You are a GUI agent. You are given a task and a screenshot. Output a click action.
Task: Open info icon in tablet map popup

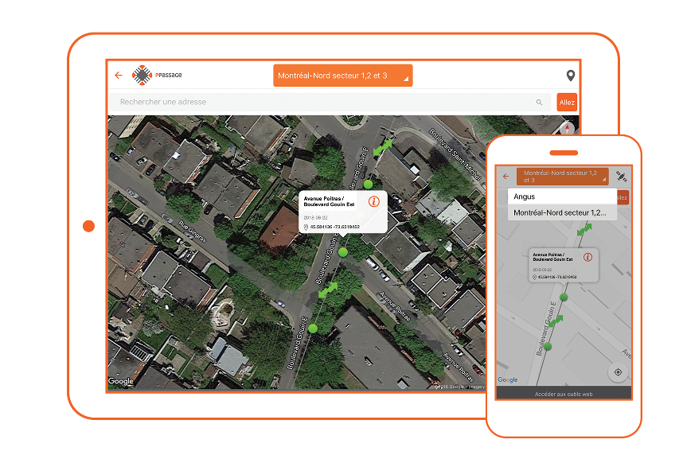click(374, 202)
